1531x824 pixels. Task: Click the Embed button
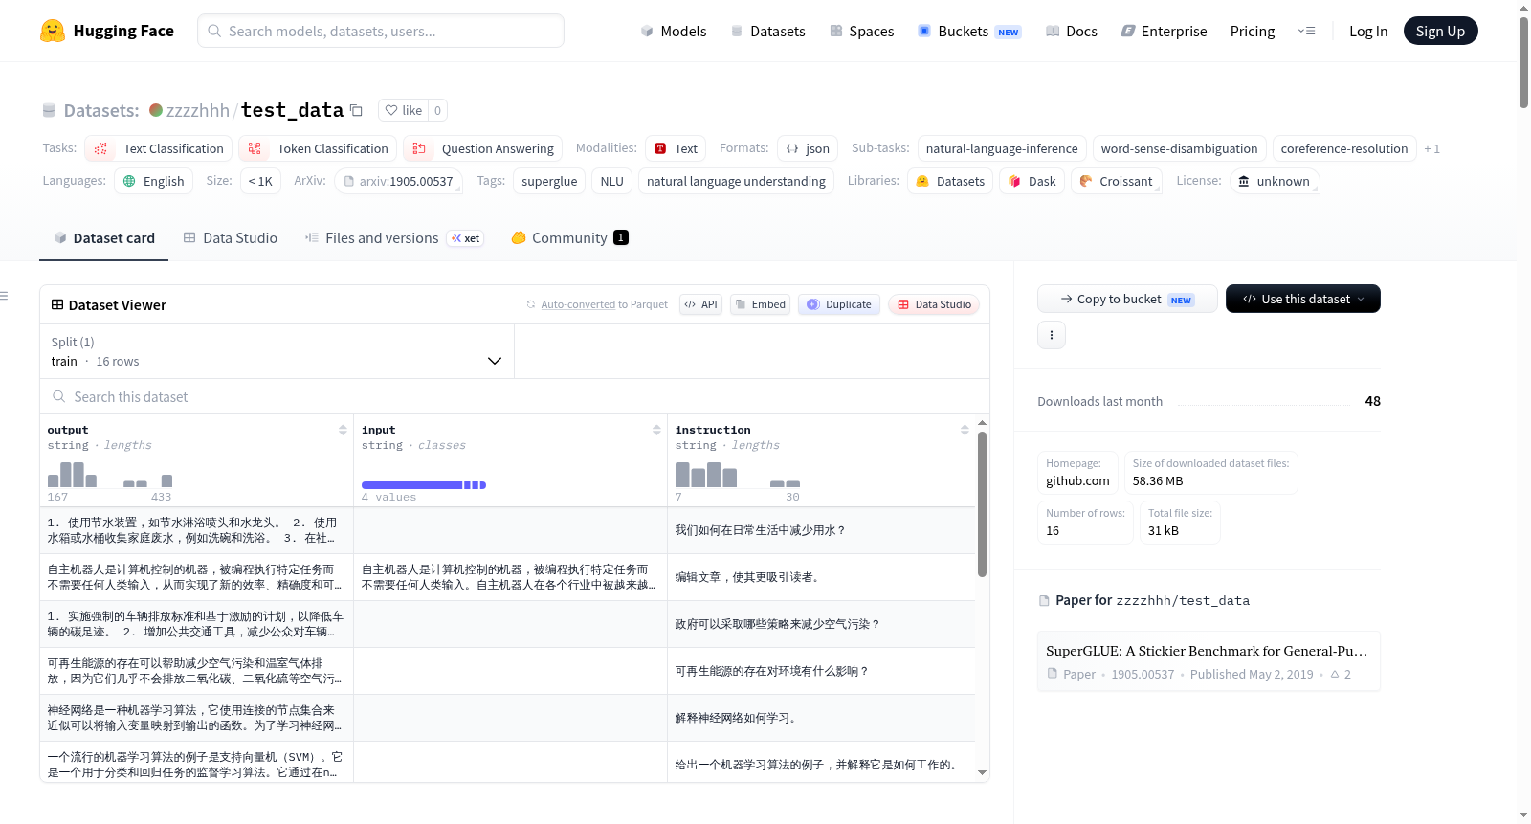tap(760, 304)
